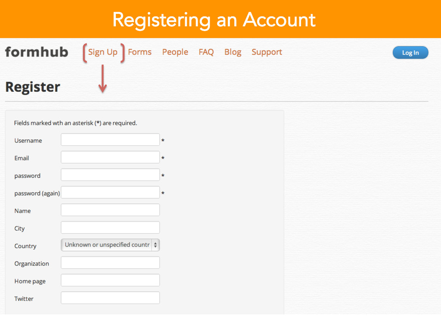Viewport: 441px width, 331px height.
Task: Open the Blog link
Action: 233,52
